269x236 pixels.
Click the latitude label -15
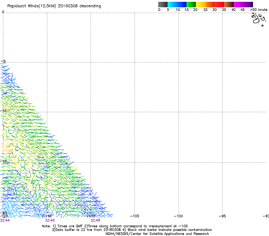4,161
